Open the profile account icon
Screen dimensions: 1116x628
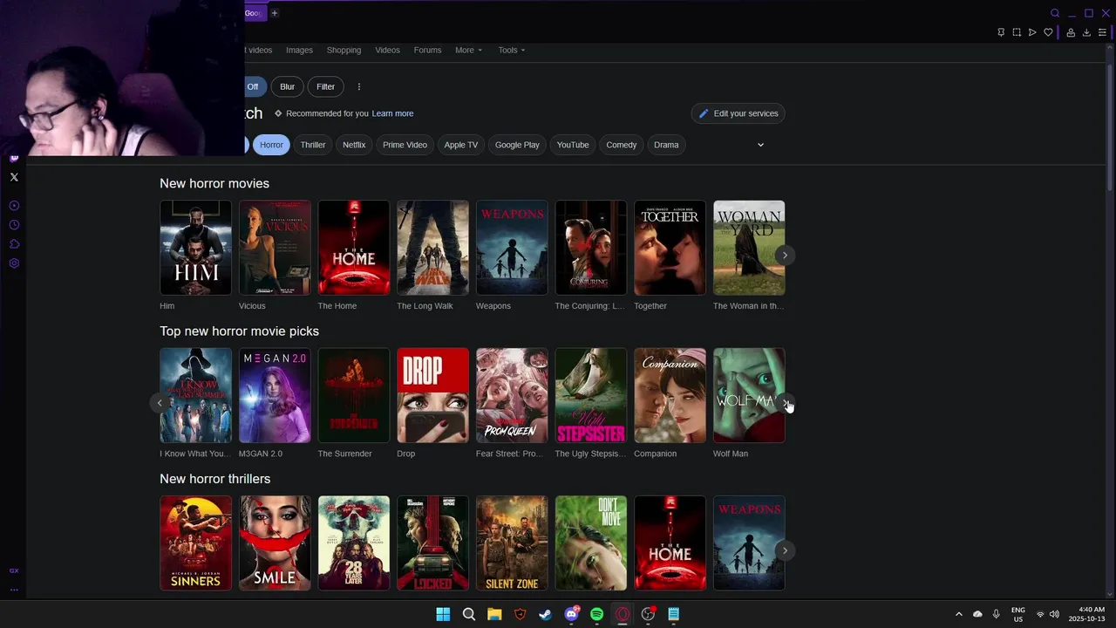coord(1071,32)
